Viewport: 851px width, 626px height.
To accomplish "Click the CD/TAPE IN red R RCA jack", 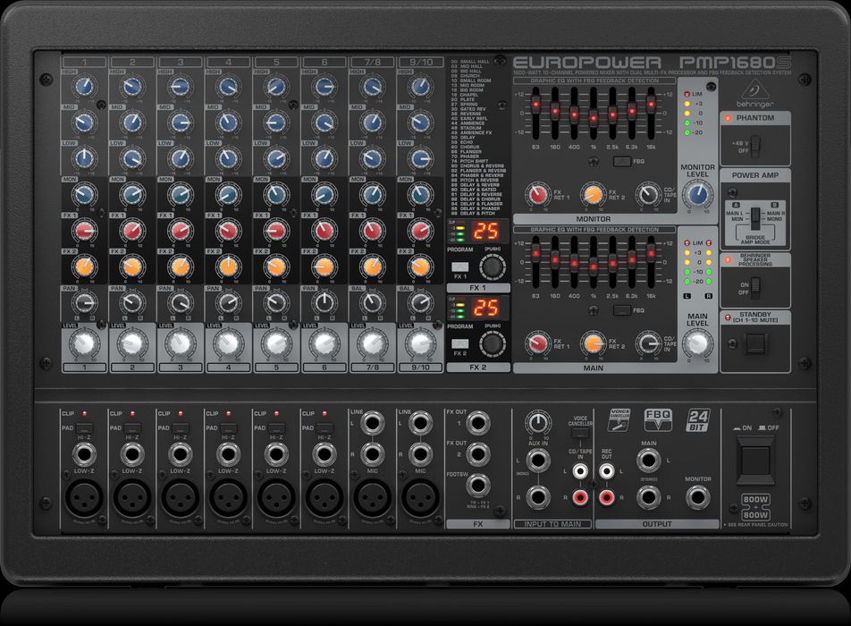I will (580, 497).
